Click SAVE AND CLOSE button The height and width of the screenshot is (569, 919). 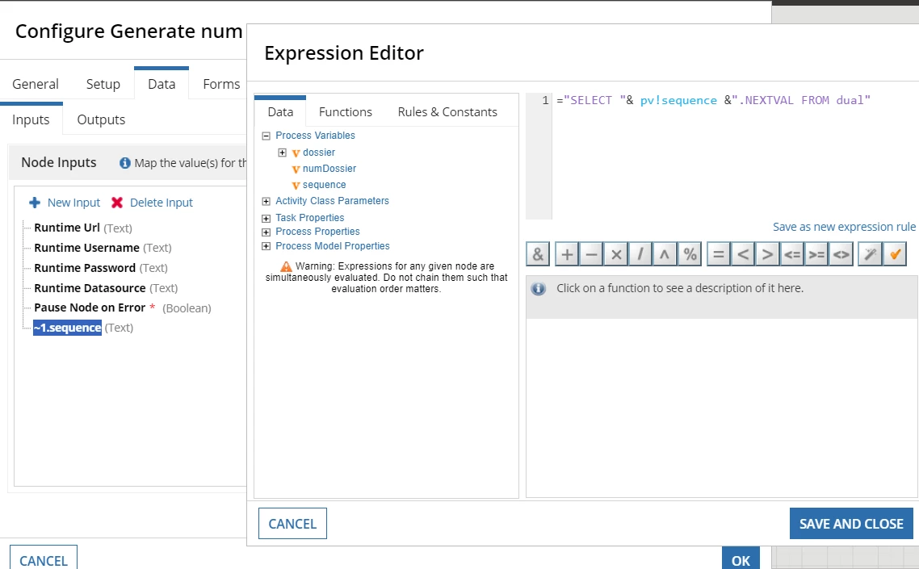click(851, 523)
